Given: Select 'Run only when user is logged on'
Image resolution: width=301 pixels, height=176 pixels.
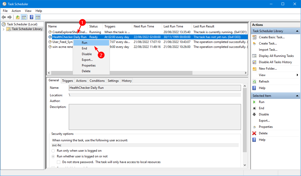Looking at the screenshot, I should 53,151.
